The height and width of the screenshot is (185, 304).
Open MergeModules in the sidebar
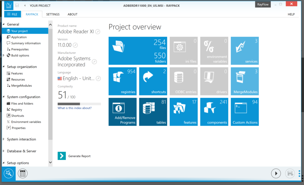(21, 86)
